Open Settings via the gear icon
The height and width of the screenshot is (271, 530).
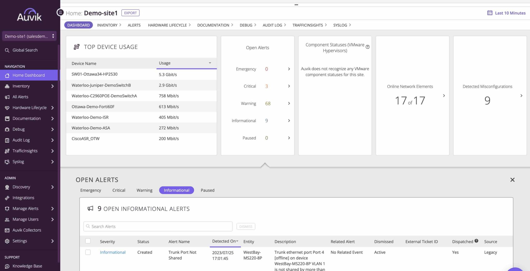pyautogui.click(x=7, y=241)
